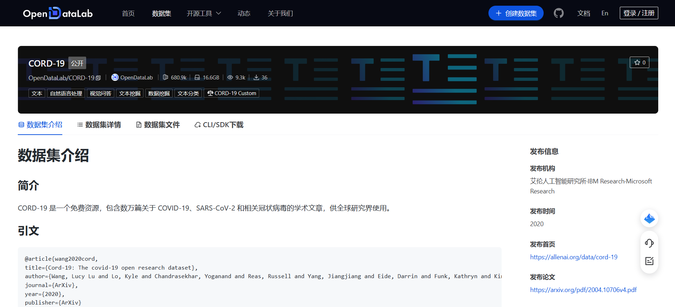The width and height of the screenshot is (675, 307).
Task: Open the arxiv.org 2004.10706v4.pdf link
Action: click(x=583, y=290)
